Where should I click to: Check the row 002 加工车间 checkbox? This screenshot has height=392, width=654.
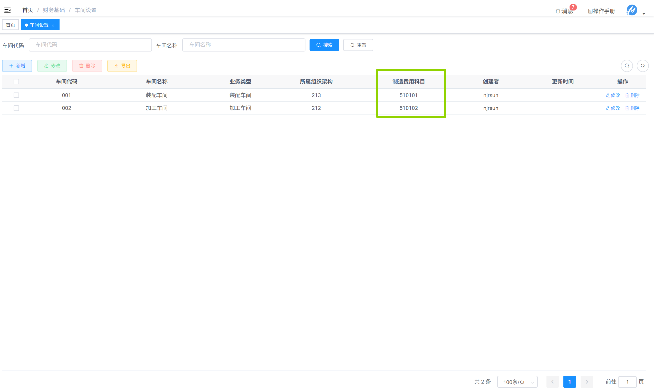16,108
